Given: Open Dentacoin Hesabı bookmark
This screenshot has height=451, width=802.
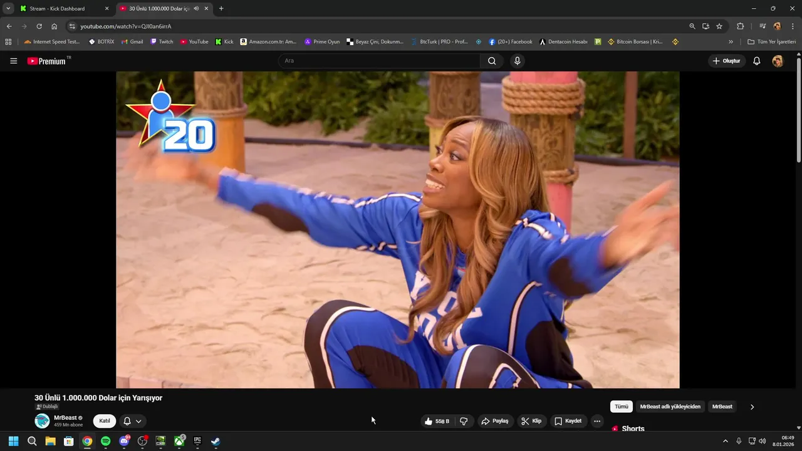Looking at the screenshot, I should [563, 42].
